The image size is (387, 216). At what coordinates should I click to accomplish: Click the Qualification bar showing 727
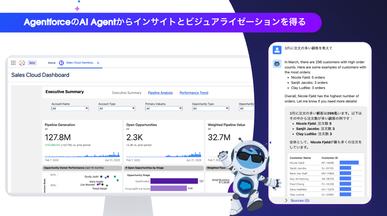click(x=174, y=181)
